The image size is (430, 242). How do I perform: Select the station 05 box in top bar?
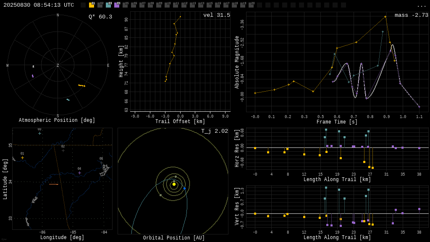click(125, 5)
